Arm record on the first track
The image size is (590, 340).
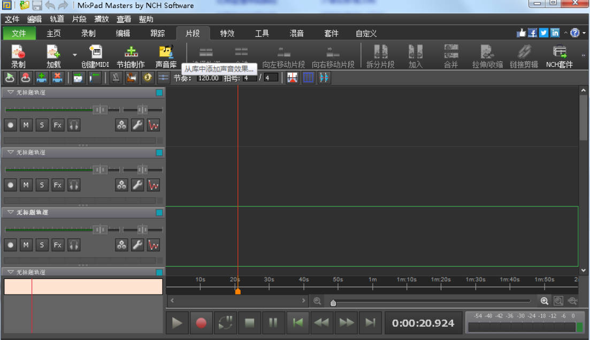pyautogui.click(x=11, y=125)
